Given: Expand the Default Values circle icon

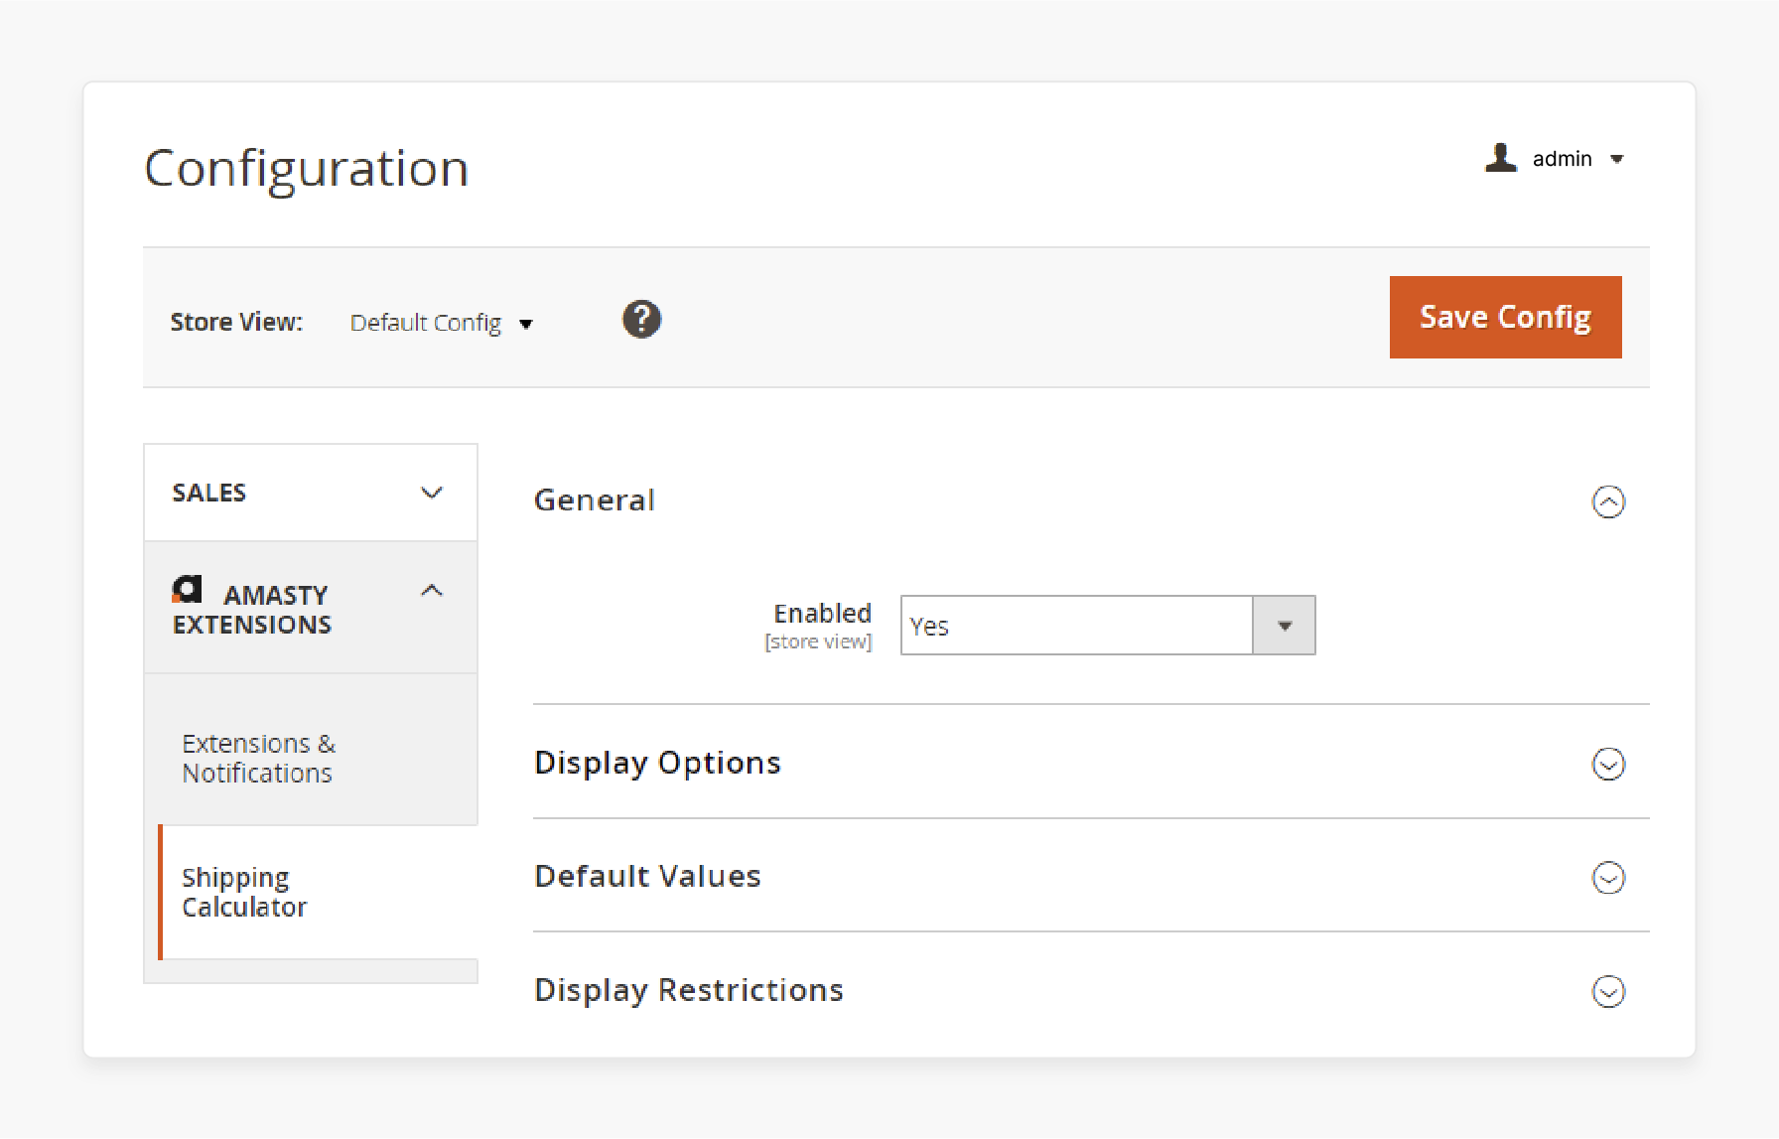Looking at the screenshot, I should click(x=1608, y=878).
